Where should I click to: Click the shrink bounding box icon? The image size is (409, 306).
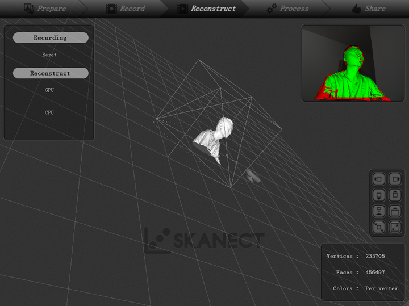pos(378,227)
